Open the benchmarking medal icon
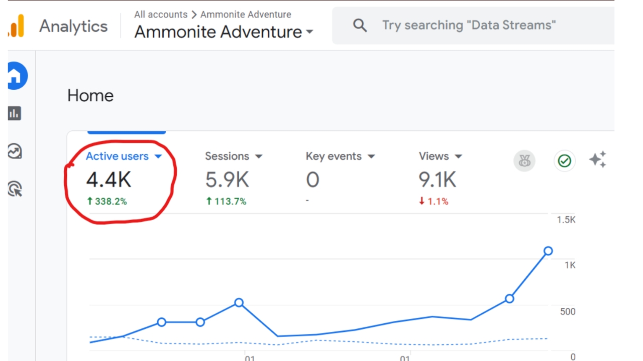 524,160
